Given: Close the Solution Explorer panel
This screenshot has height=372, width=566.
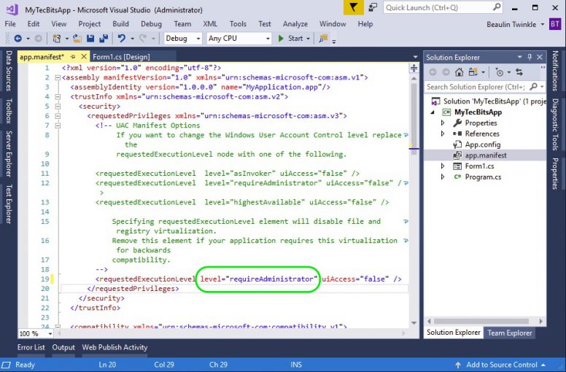Looking at the screenshot, I should 540,57.
